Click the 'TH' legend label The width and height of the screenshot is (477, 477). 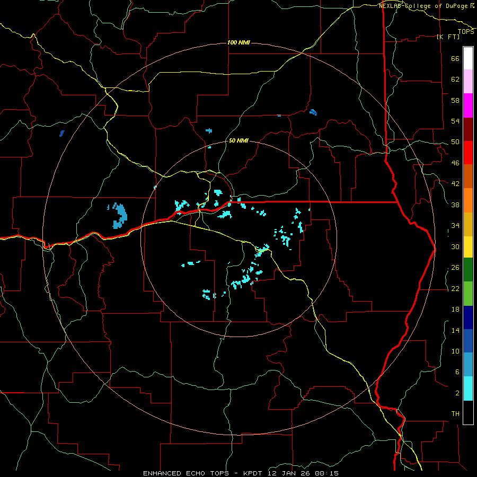pos(455,414)
